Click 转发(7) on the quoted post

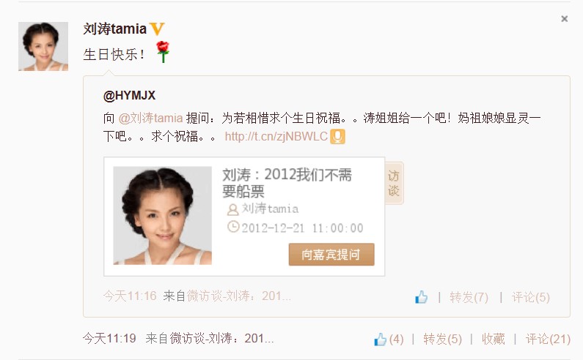click(x=469, y=297)
